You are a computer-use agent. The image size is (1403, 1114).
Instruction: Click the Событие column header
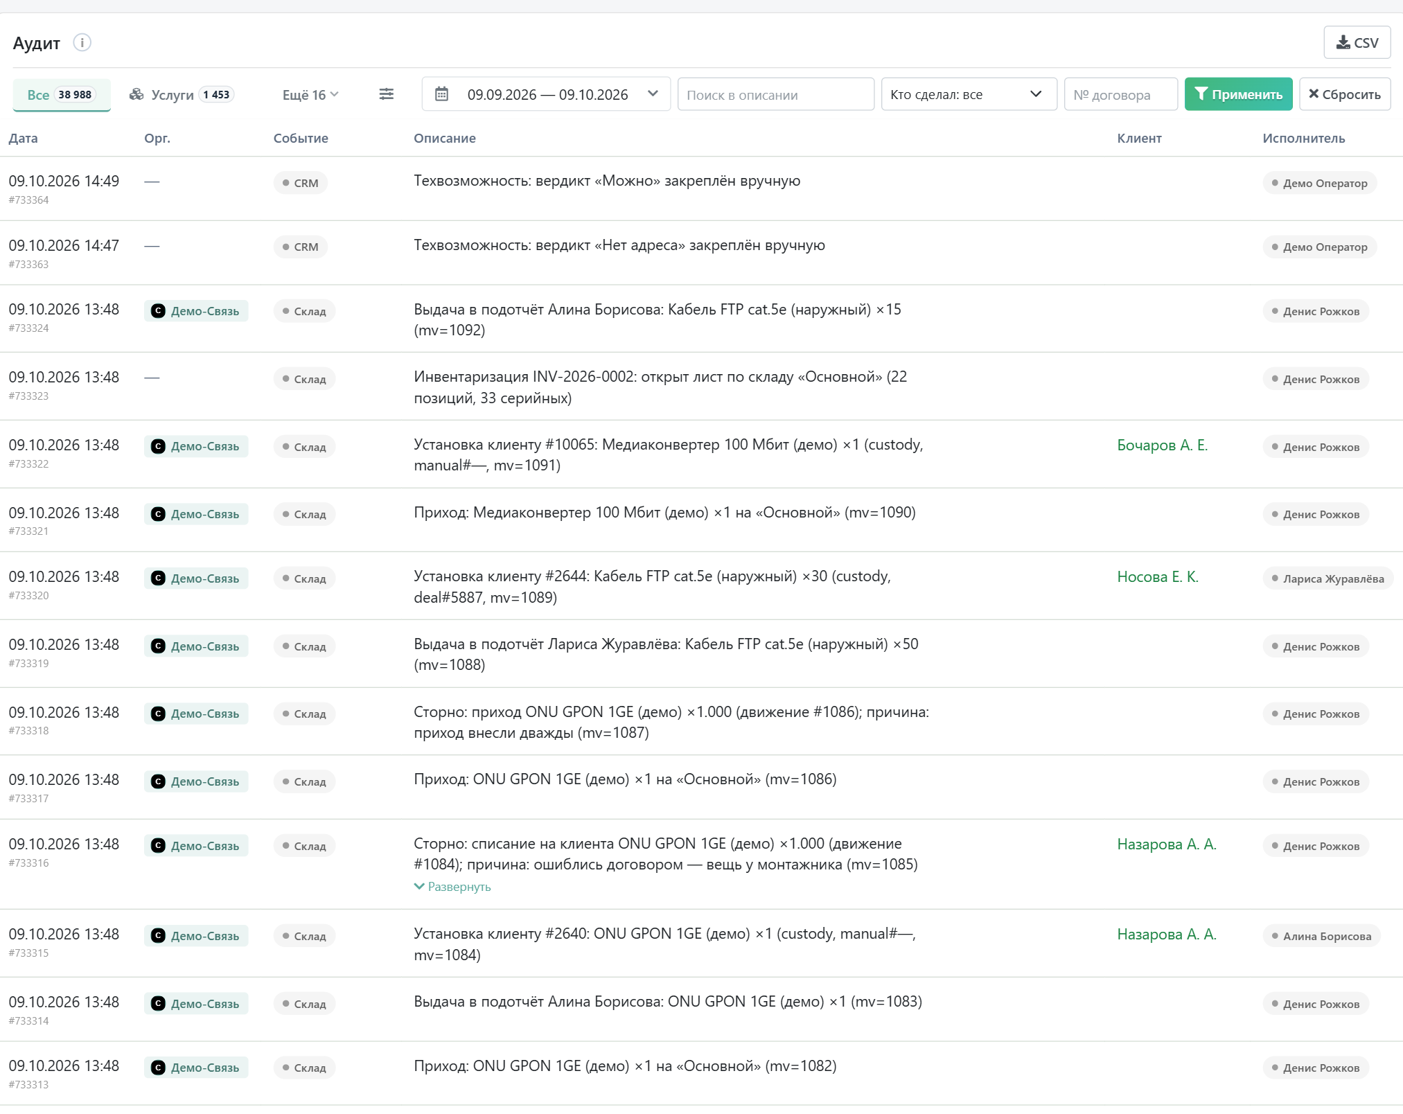click(x=301, y=138)
